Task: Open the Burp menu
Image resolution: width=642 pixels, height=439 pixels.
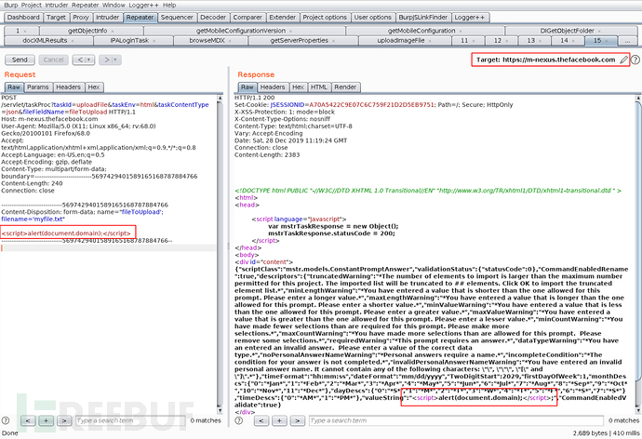Action: tap(10, 6)
